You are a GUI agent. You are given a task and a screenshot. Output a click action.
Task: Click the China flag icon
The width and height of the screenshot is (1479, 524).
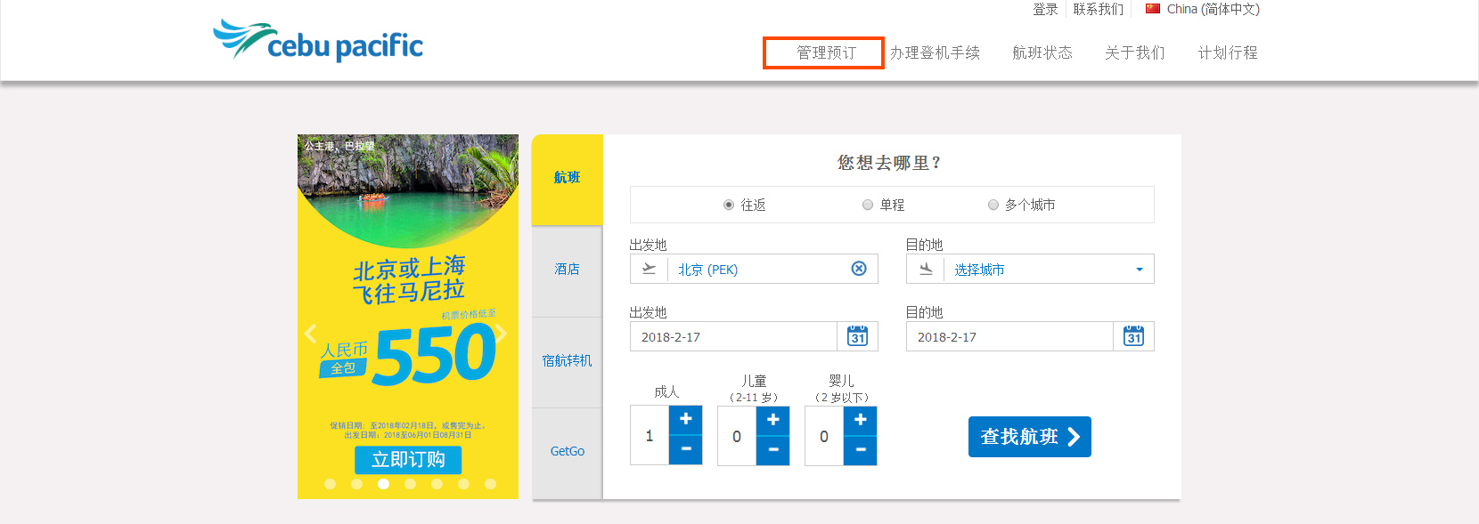[x=1153, y=9]
